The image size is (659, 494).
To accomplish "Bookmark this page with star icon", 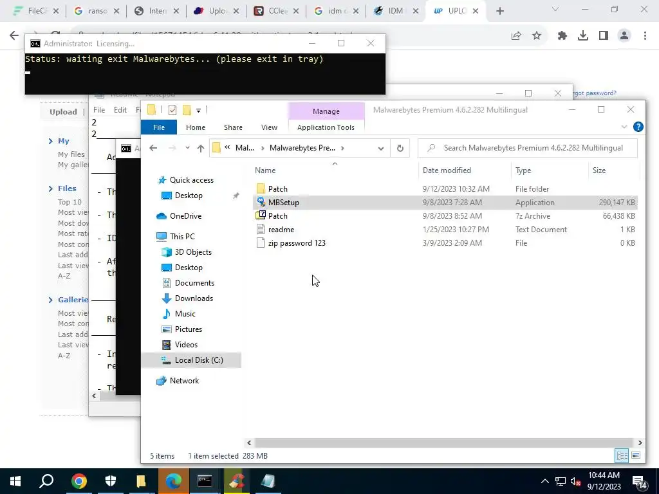I will tap(537, 36).
